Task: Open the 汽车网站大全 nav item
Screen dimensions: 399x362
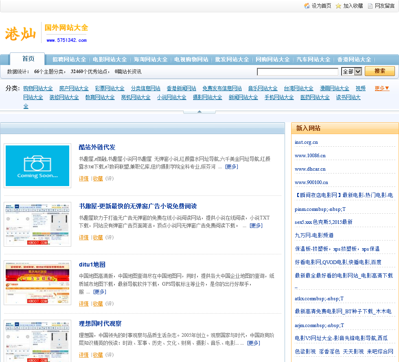Action: (313, 60)
